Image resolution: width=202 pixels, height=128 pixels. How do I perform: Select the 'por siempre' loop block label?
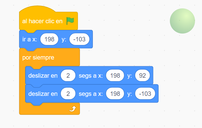coord(38,58)
